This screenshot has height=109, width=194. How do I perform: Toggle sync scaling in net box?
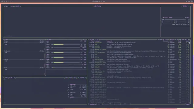coord(66,78)
